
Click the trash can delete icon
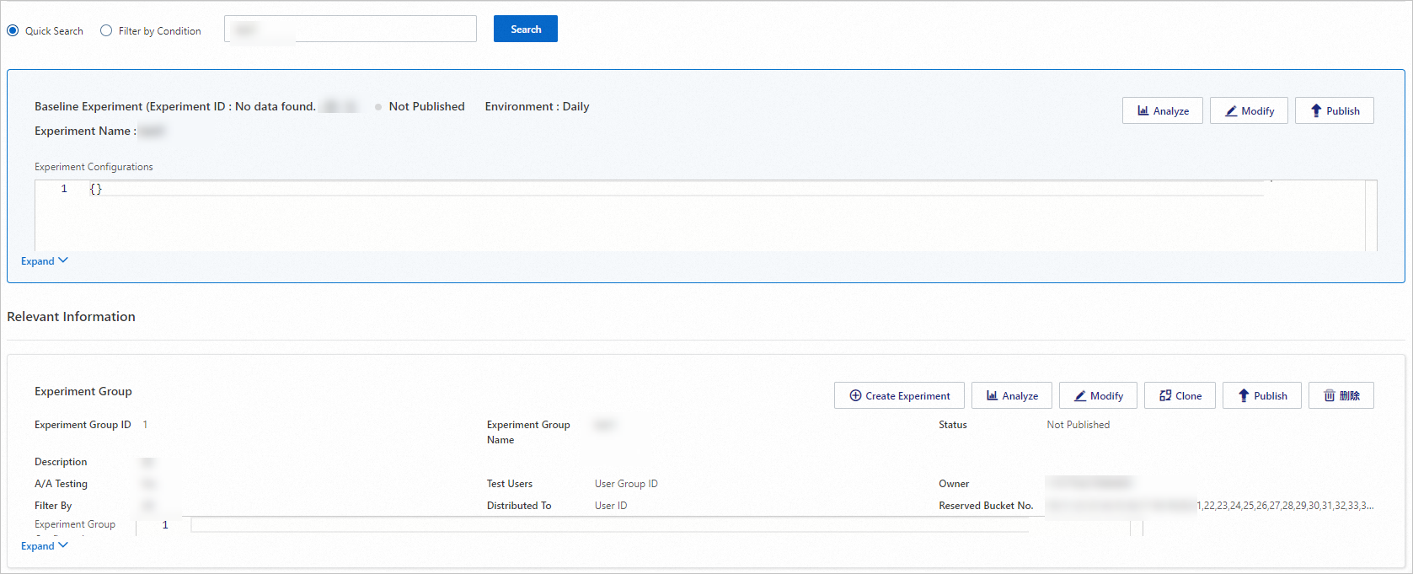coord(1330,396)
